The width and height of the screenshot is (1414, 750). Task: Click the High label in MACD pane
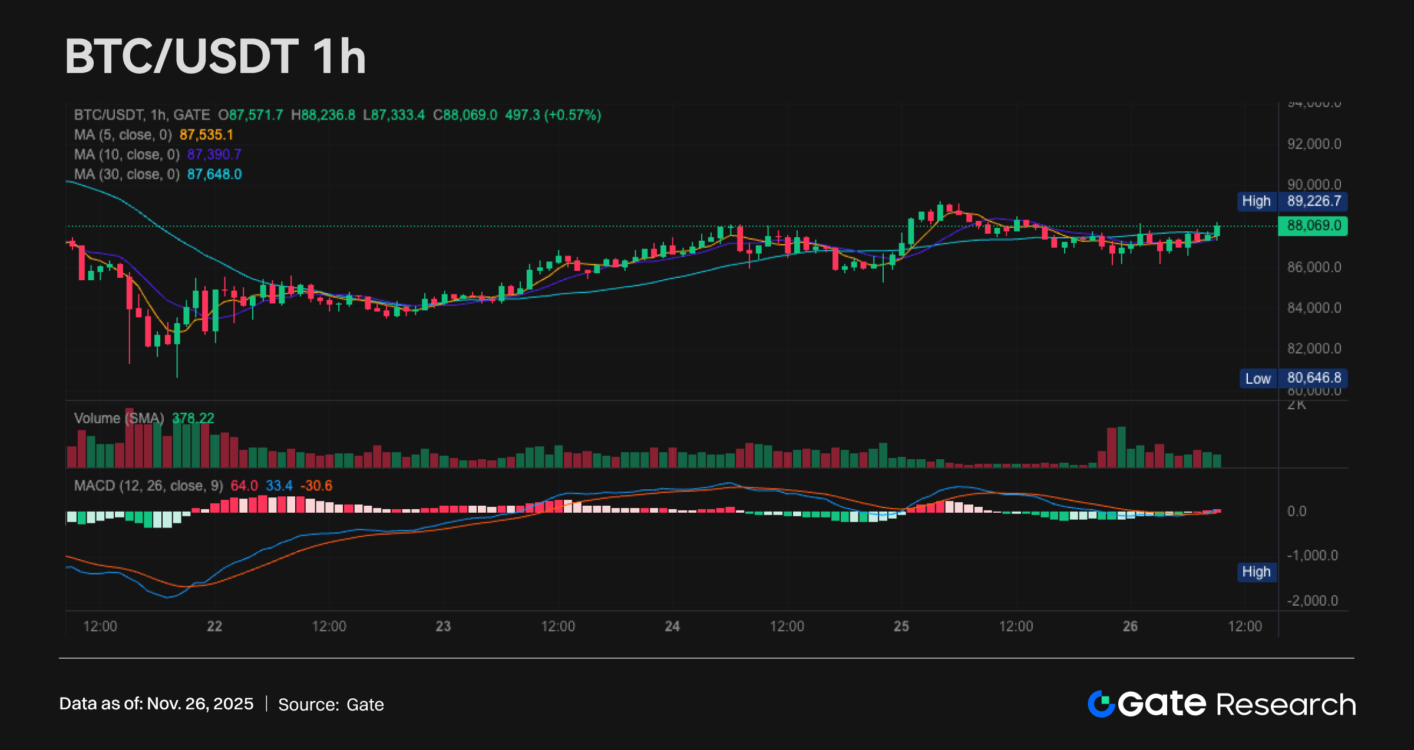click(x=1256, y=572)
